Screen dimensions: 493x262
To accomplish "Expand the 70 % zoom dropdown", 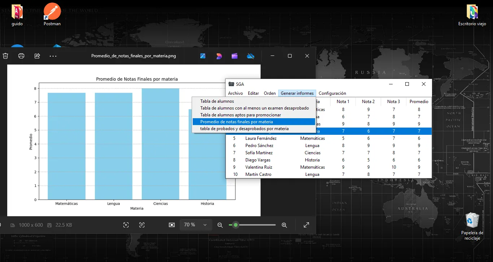I will [205, 225].
